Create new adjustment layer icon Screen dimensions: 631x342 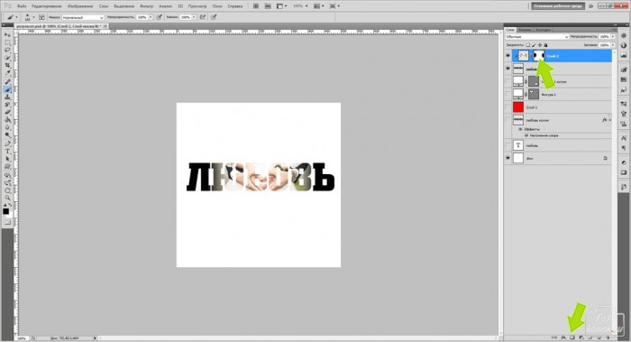tap(581, 337)
